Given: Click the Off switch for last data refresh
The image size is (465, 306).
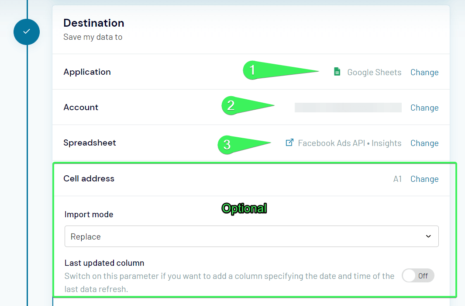Looking at the screenshot, I should [417, 275].
